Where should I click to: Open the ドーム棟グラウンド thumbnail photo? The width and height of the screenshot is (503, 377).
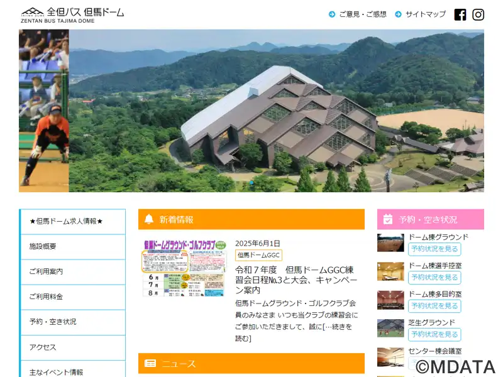click(390, 243)
